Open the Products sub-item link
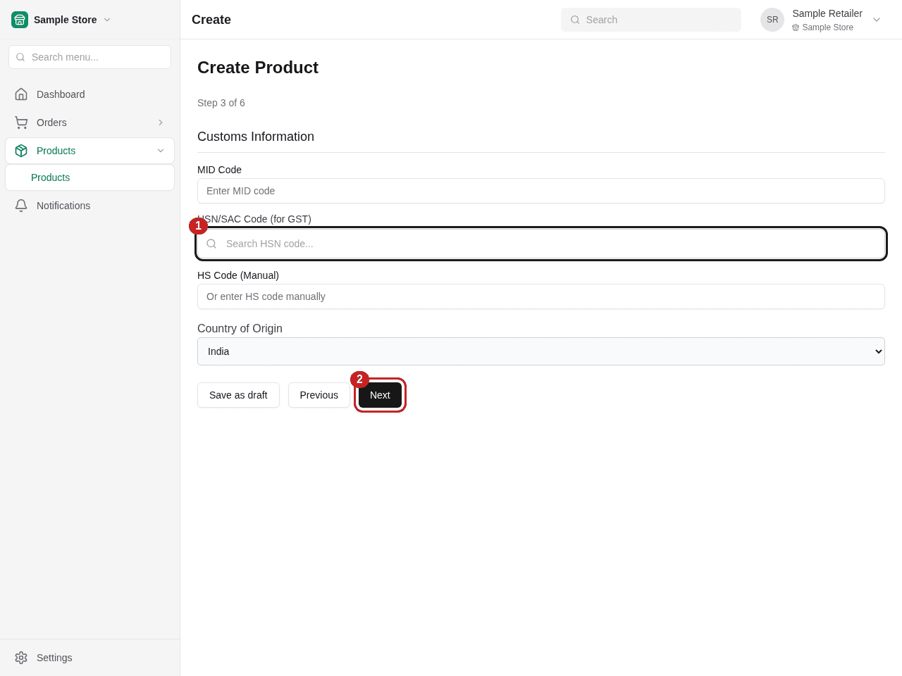The image size is (902, 676). (89, 177)
